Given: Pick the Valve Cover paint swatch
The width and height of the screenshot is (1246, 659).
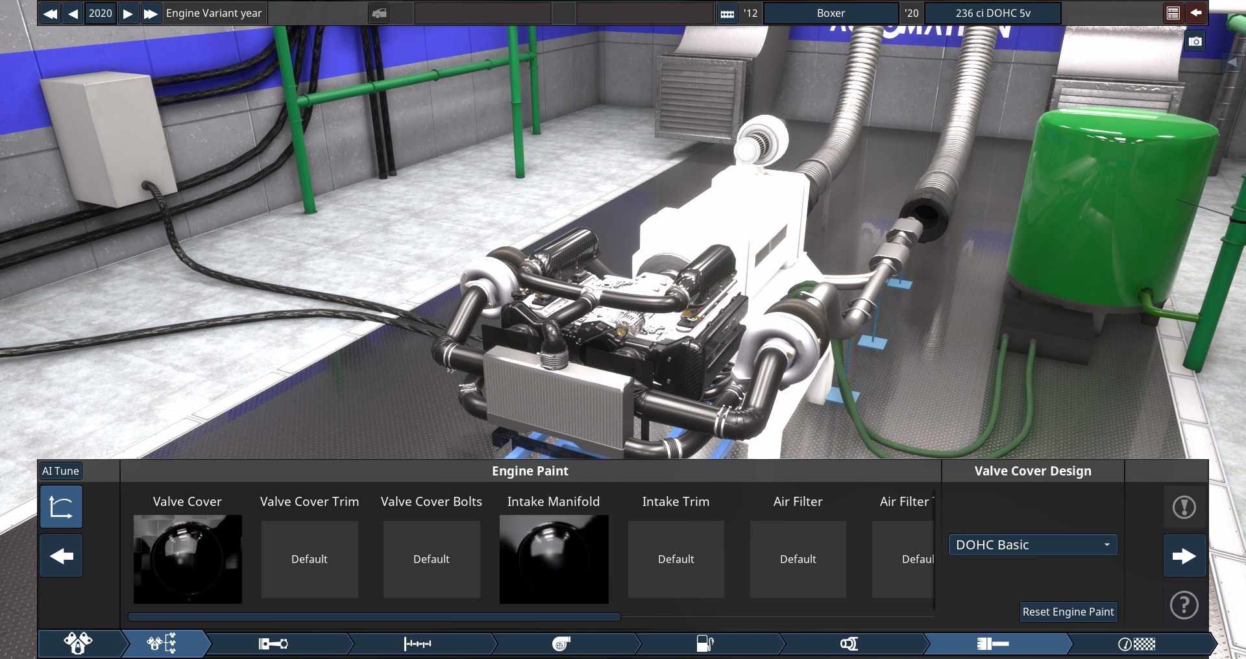Looking at the screenshot, I should (188, 559).
